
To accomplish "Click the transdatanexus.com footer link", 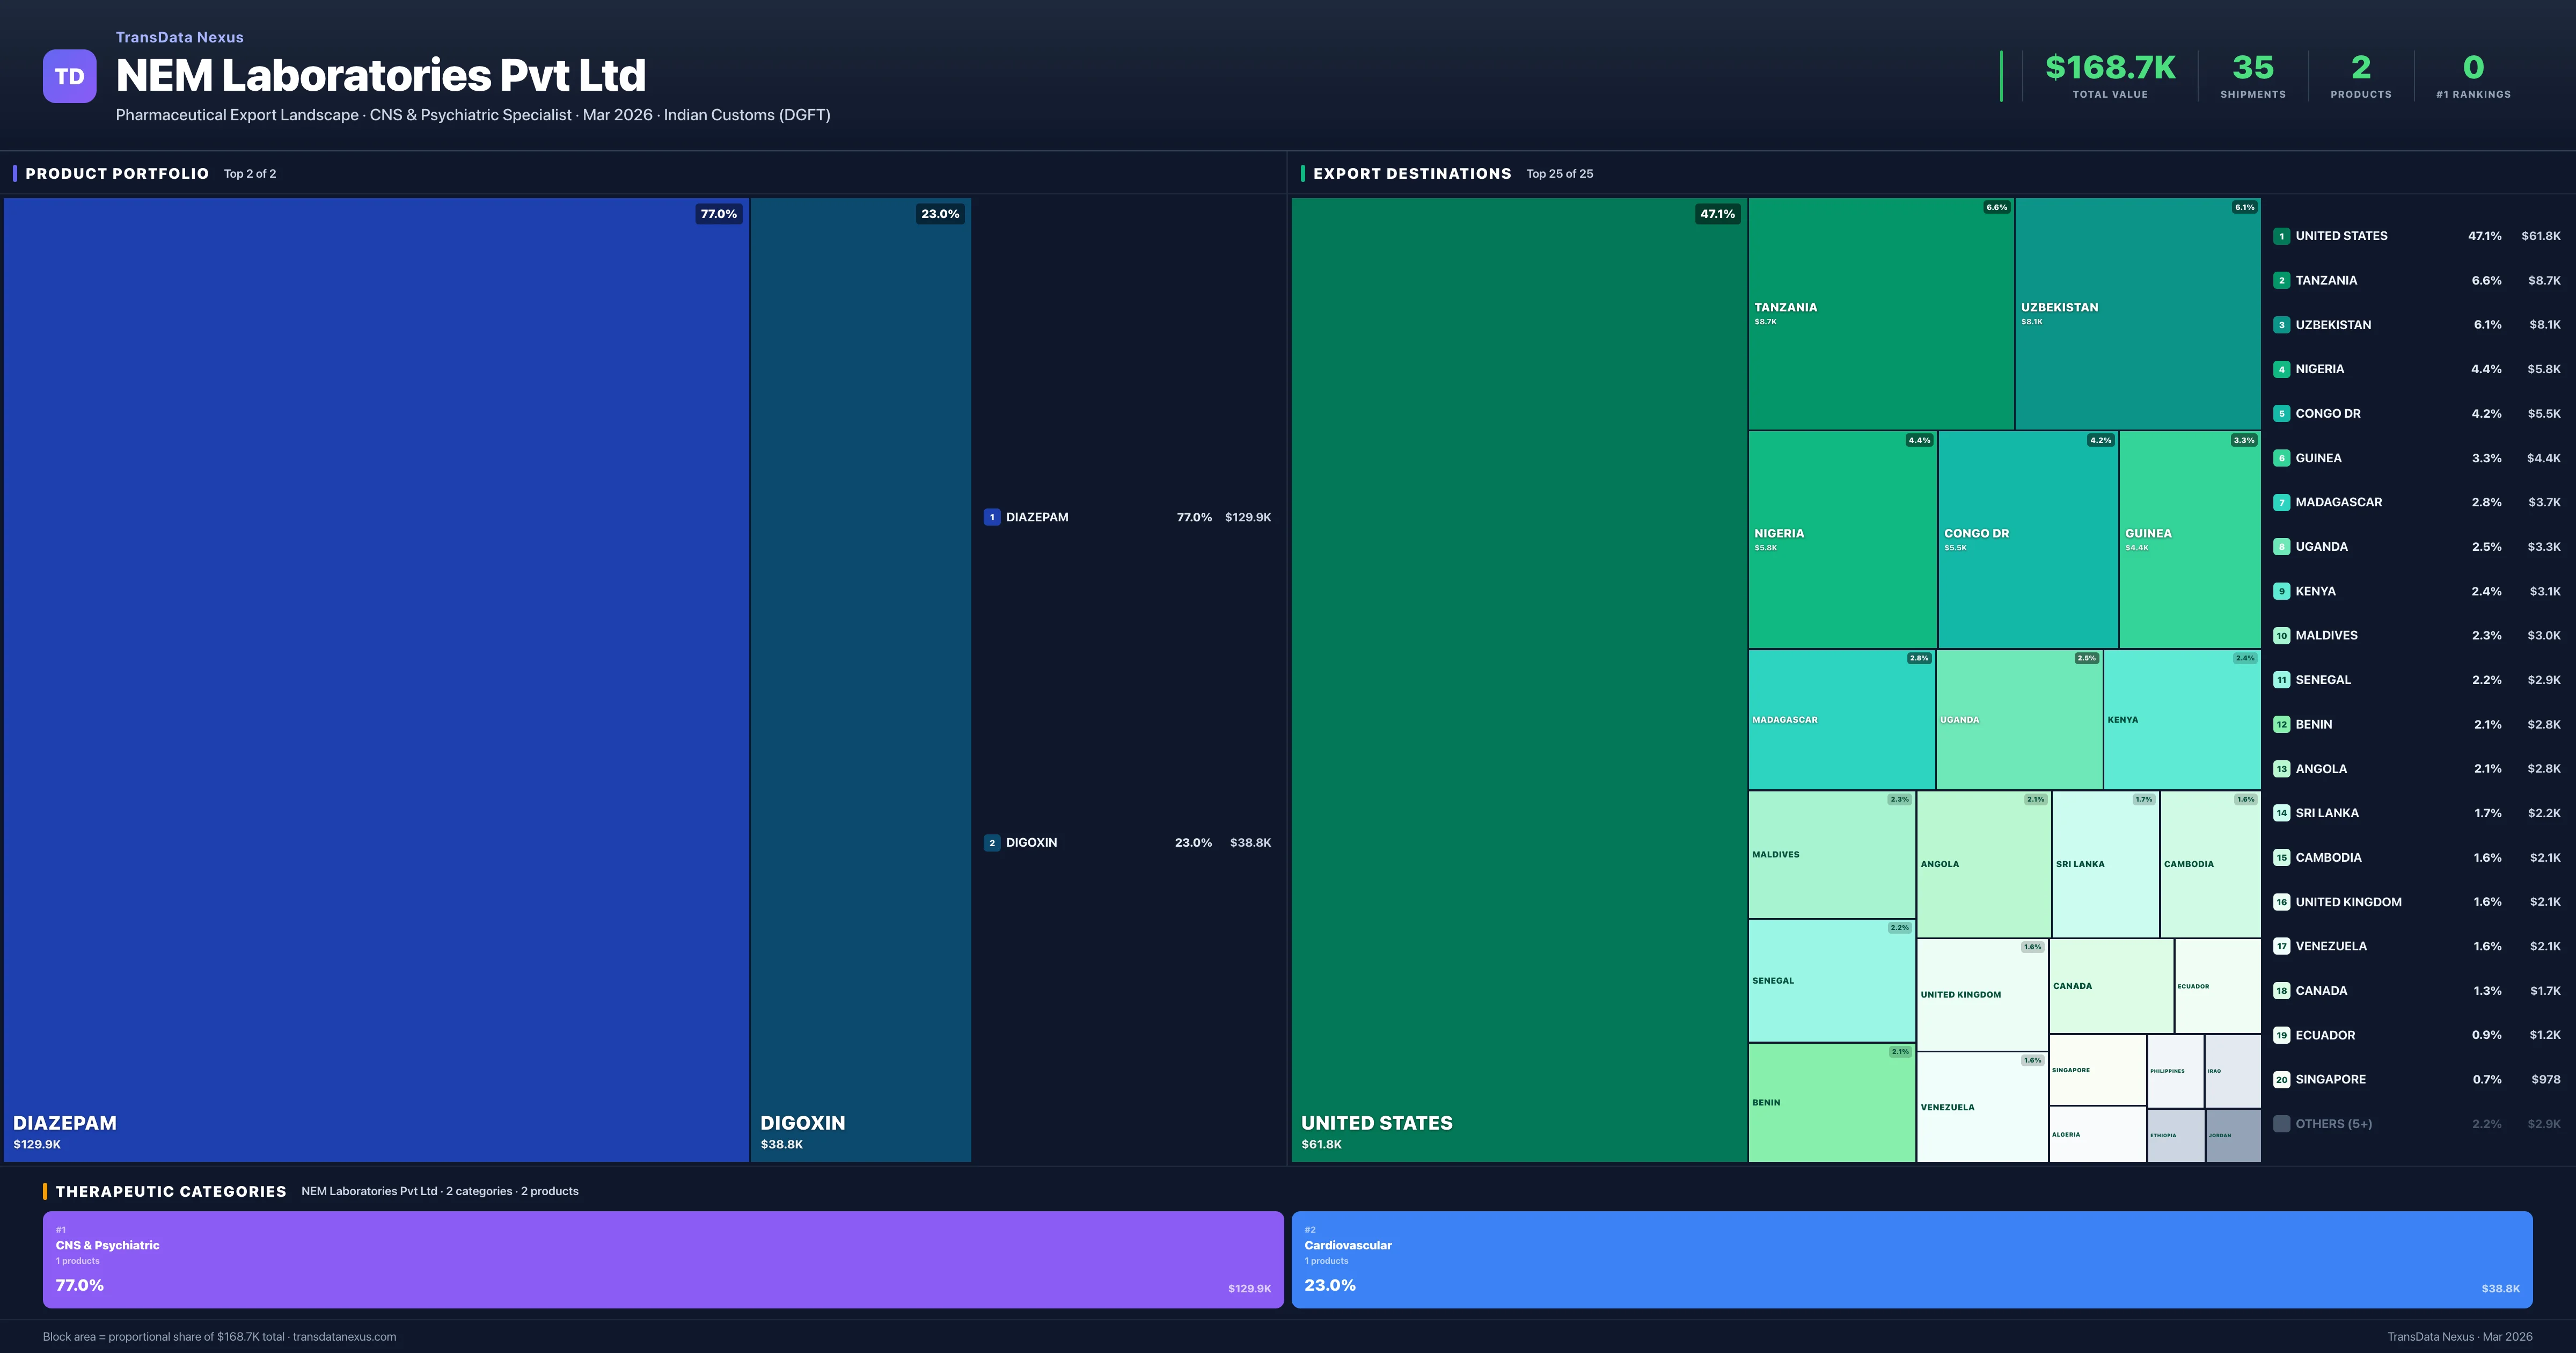I will pos(344,1337).
